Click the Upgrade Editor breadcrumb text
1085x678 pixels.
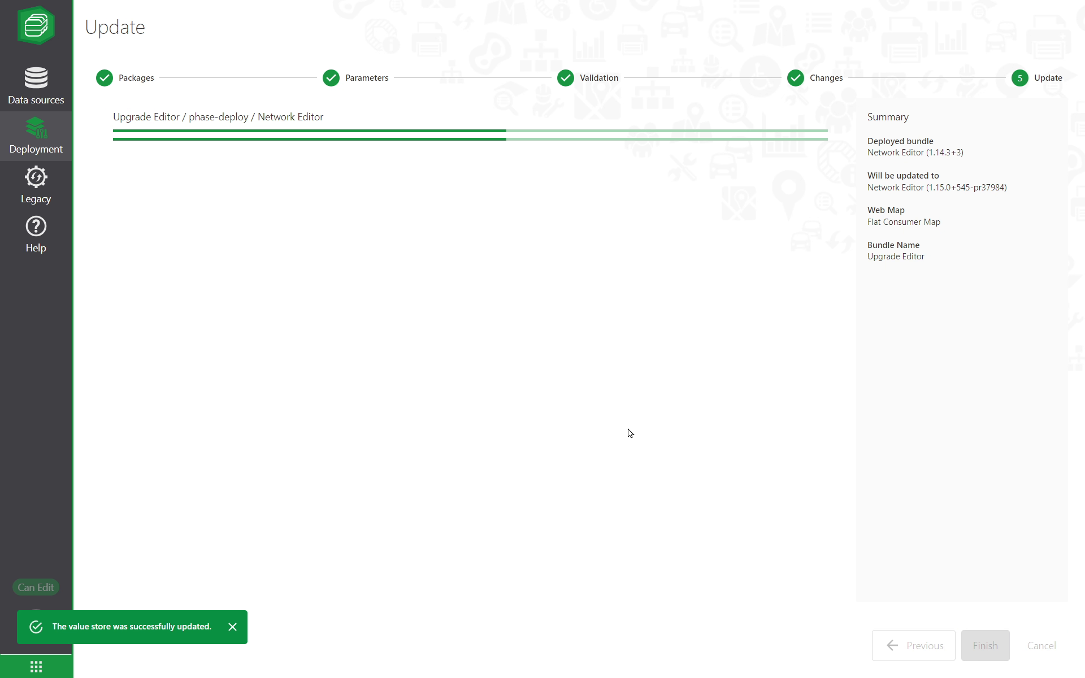[x=146, y=117]
